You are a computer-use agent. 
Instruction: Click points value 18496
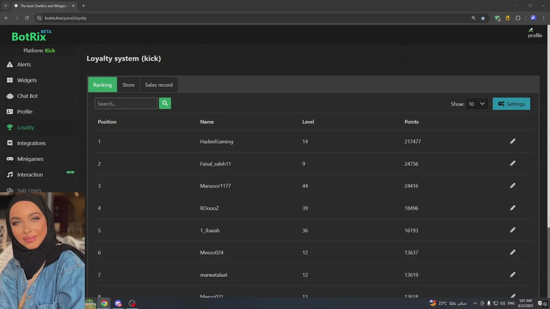(x=411, y=208)
